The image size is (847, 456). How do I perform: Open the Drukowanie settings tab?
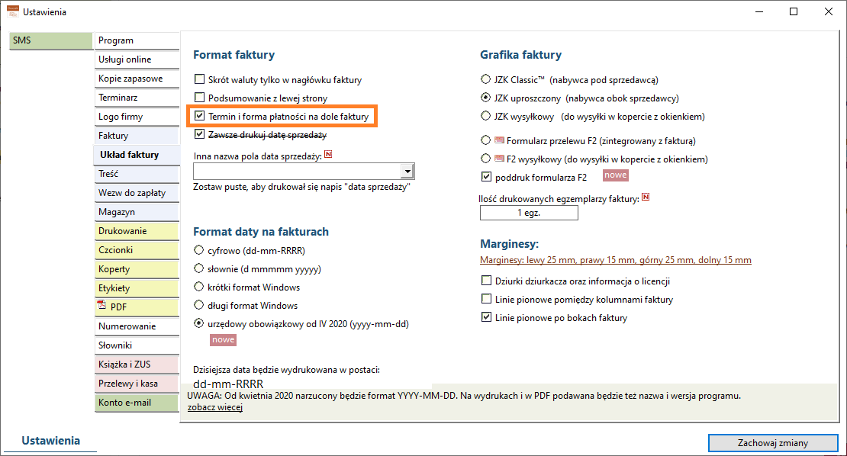coord(137,231)
